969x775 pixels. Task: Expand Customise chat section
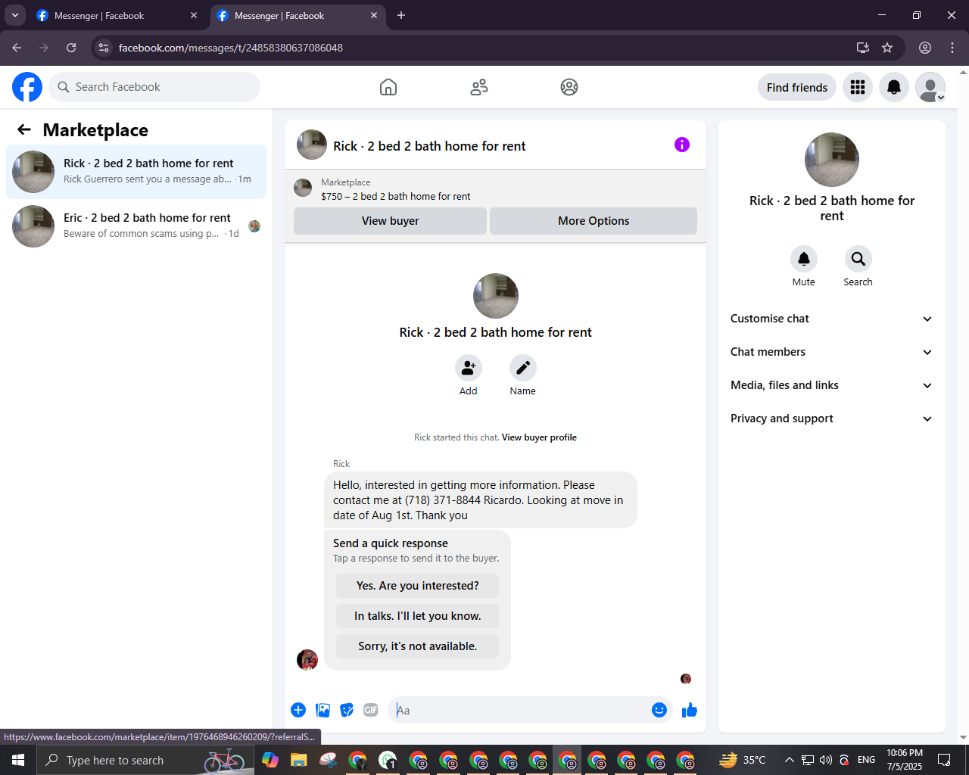pos(831,319)
